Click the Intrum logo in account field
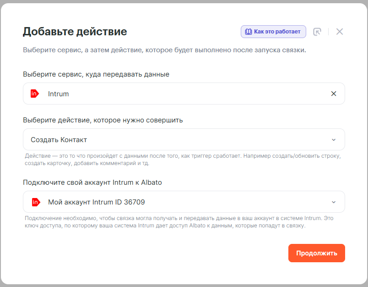 (35, 202)
